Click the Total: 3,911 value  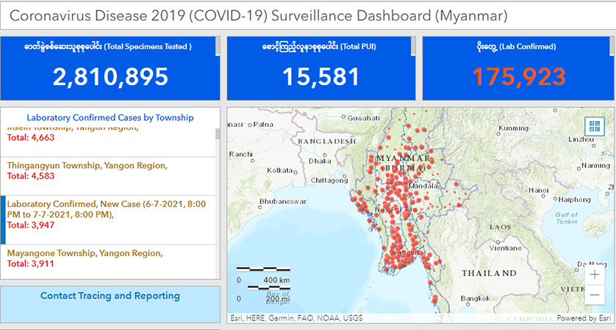tap(31, 264)
